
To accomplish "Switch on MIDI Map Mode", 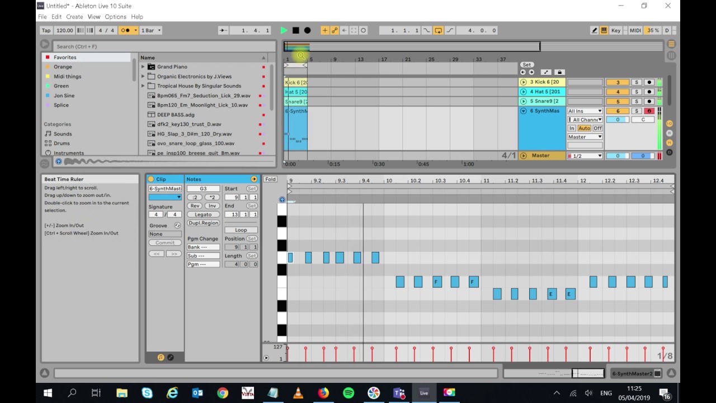I will click(x=635, y=30).
